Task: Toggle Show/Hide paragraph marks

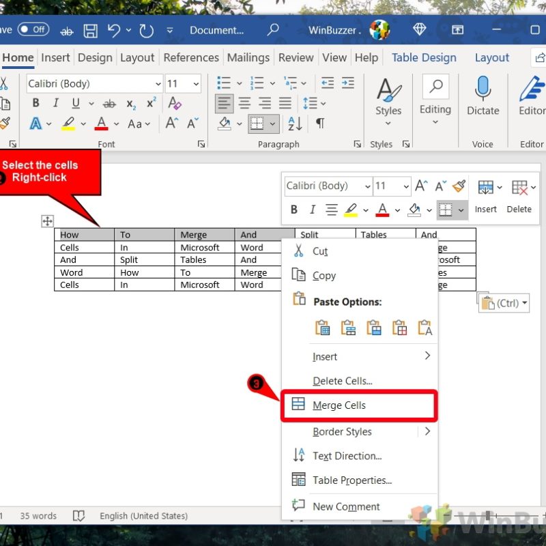Action: [320, 124]
